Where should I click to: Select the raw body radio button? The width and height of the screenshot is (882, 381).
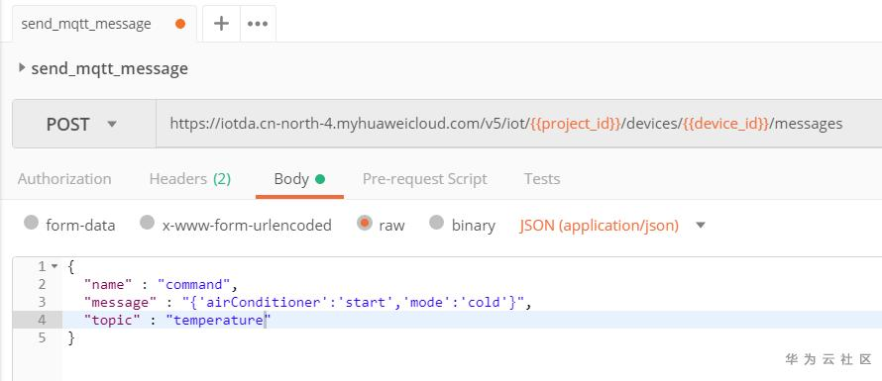(365, 223)
